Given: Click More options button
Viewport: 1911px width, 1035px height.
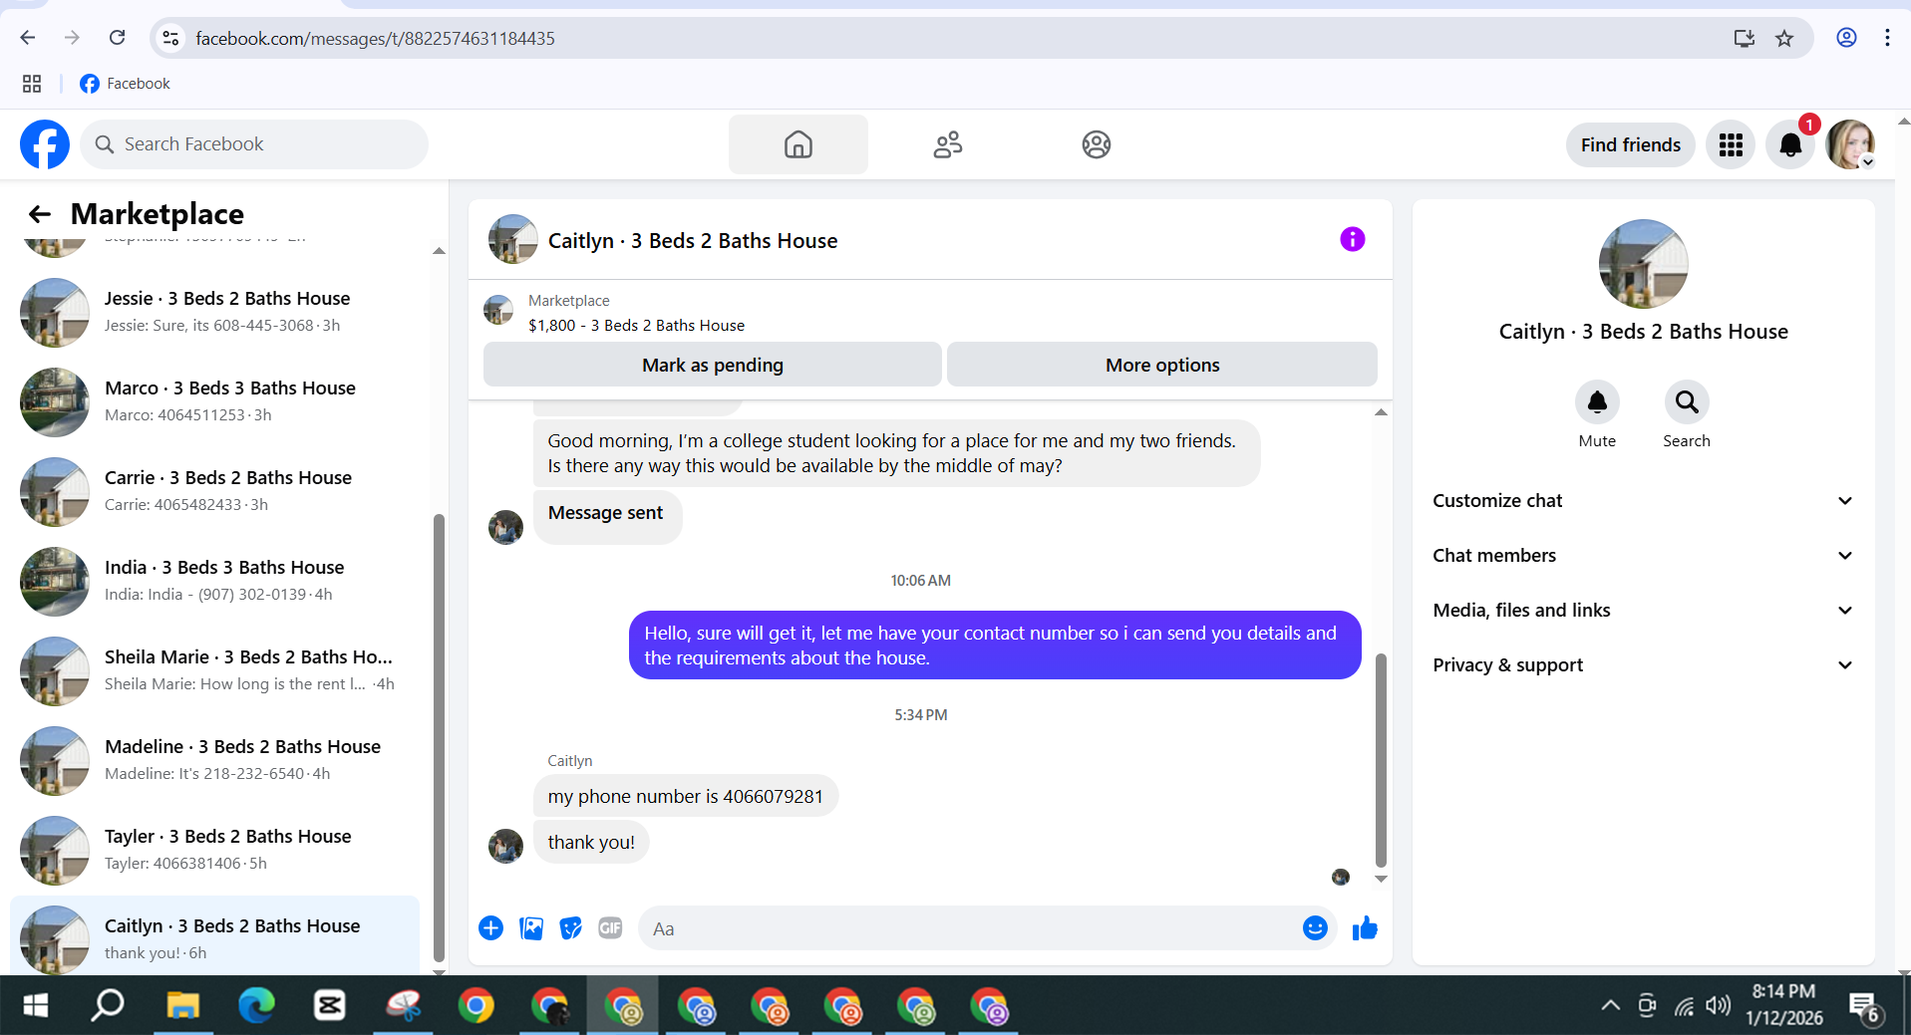Looking at the screenshot, I should click(1161, 365).
